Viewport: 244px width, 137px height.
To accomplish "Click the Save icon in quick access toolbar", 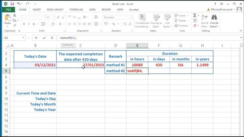I will pos(12,4).
